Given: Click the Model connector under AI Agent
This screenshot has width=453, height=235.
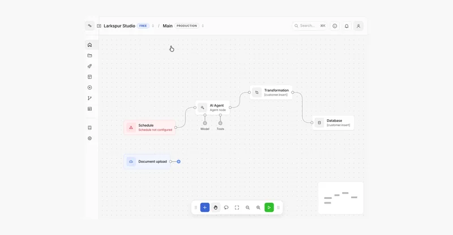Looking at the screenshot, I should 205,123.
